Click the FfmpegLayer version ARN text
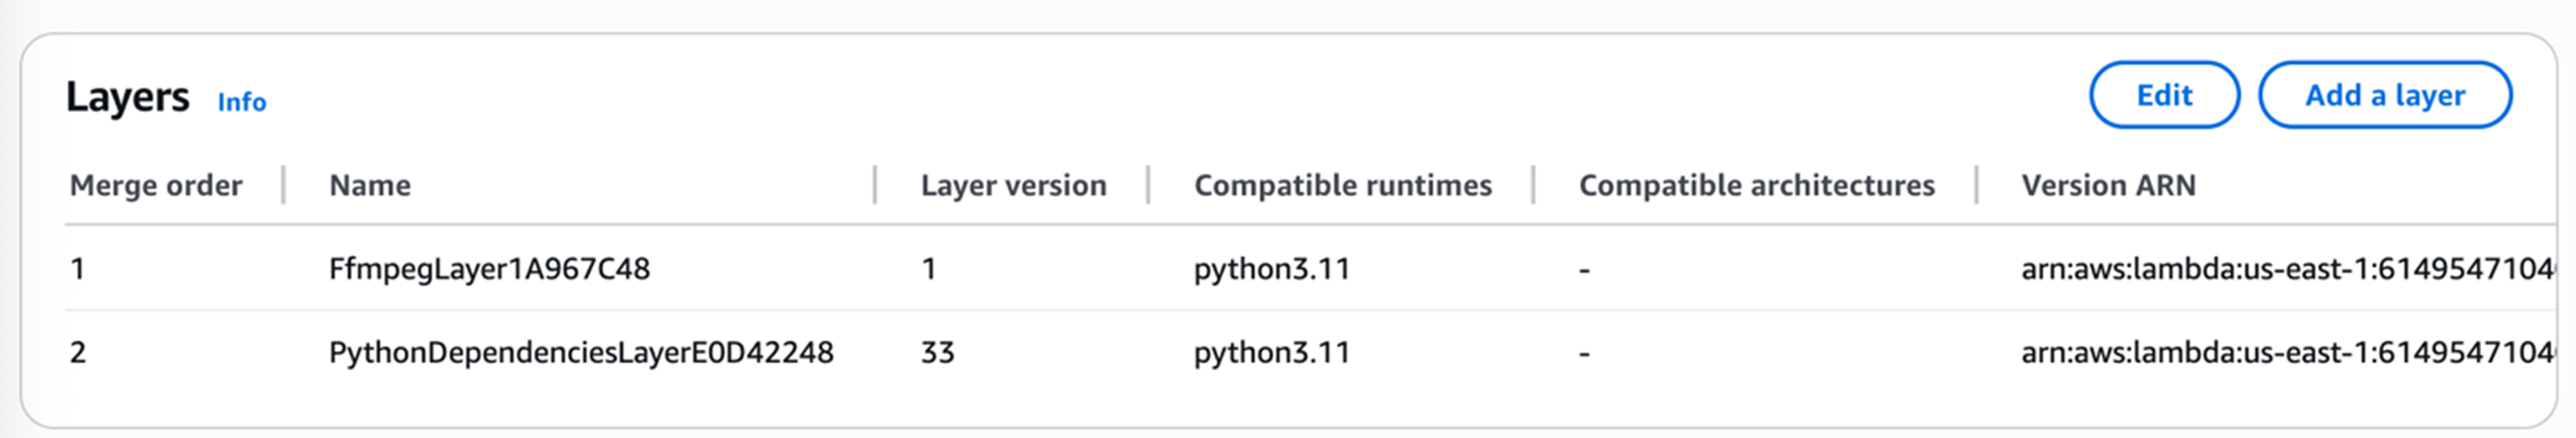Viewport: 2576px width, 438px height. point(2286,269)
